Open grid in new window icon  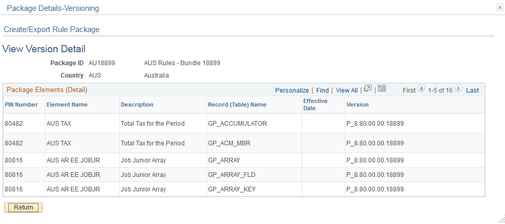tap(368, 89)
